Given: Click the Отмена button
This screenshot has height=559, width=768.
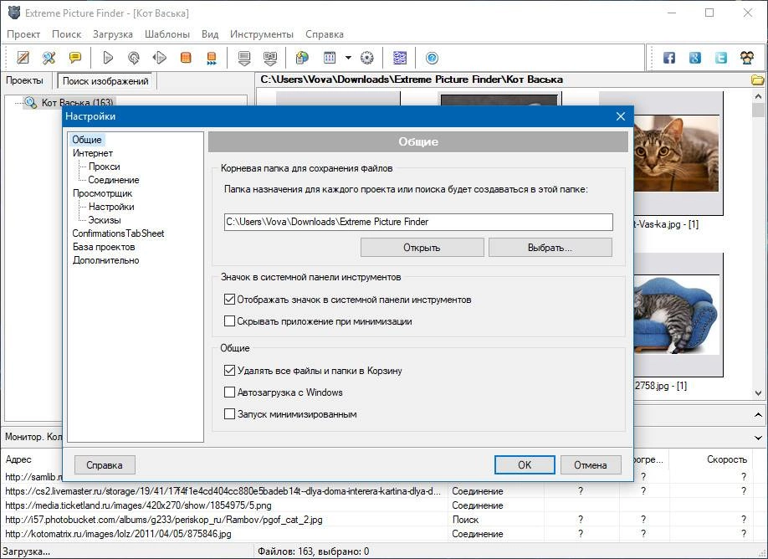Looking at the screenshot, I should [591, 465].
